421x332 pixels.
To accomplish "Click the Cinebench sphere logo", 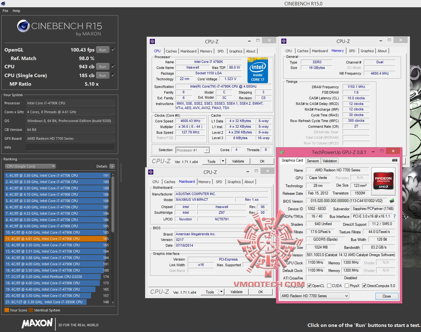I will (x=23, y=26).
